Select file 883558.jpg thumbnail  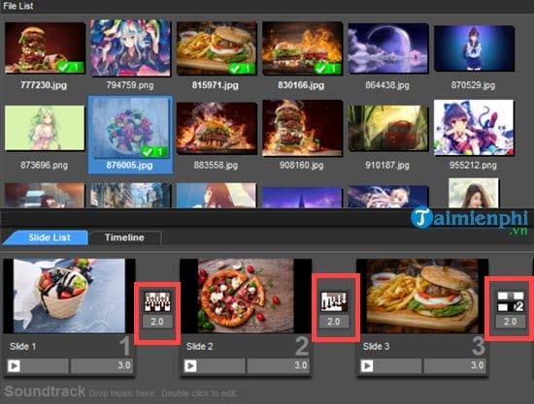pos(217,128)
